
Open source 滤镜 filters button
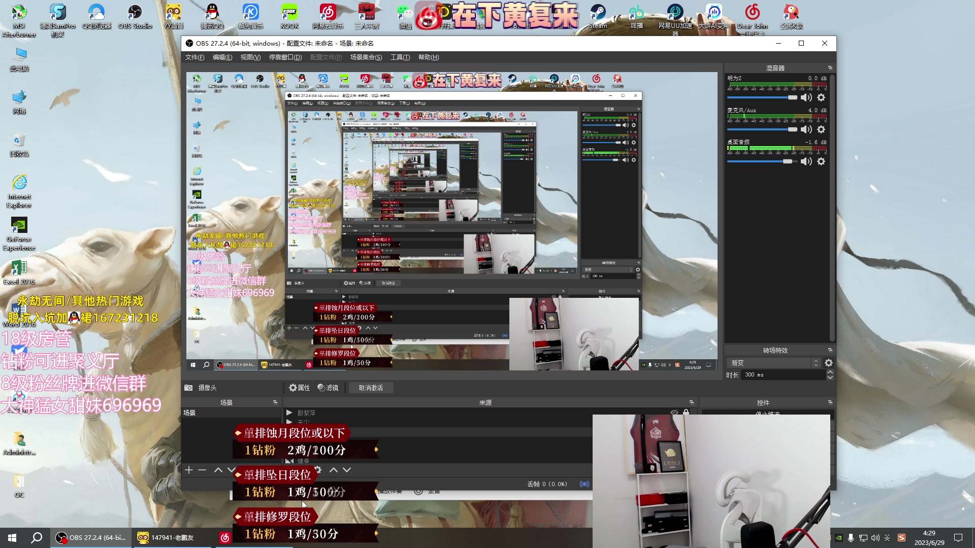tap(328, 388)
